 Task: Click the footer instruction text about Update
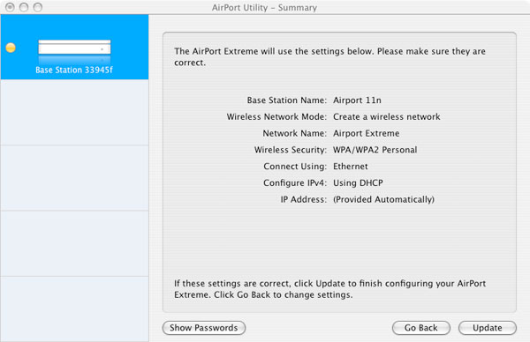coord(329,289)
